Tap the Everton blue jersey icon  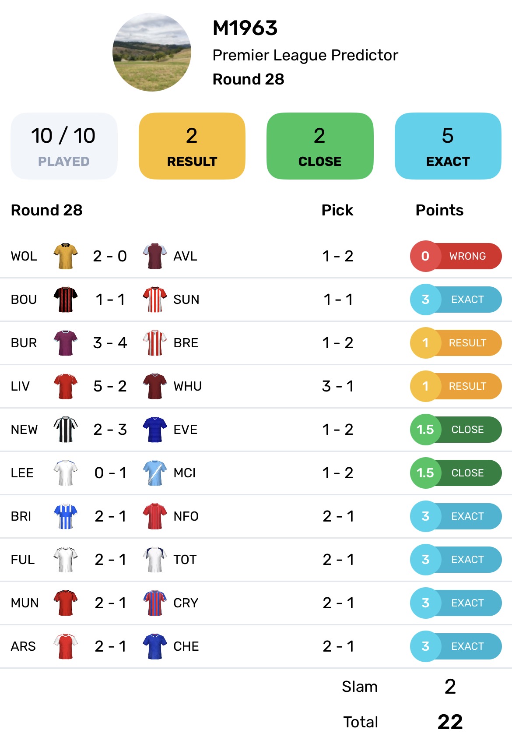tap(155, 430)
